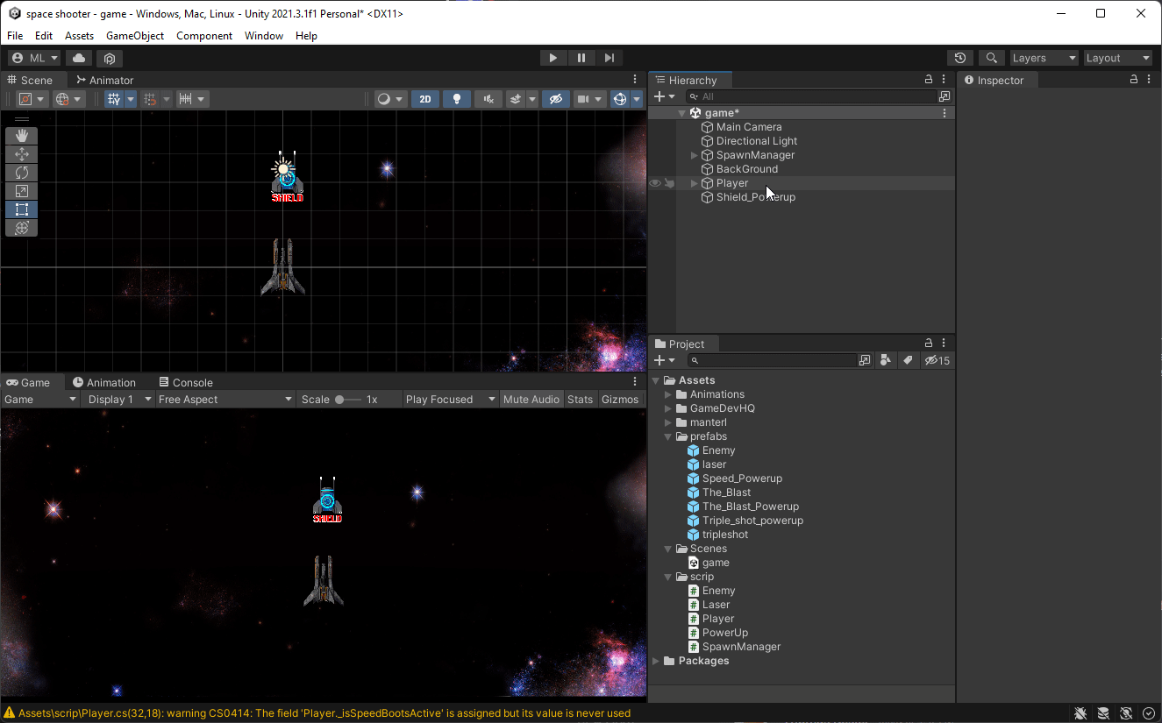Viewport: 1162px width, 723px height.
Task: Click the Stats button in Game view
Action: pyautogui.click(x=580, y=399)
